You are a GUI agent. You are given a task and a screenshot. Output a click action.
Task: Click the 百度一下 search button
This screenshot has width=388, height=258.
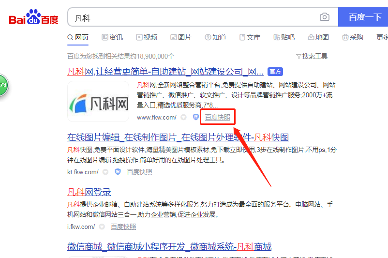tap(363, 17)
